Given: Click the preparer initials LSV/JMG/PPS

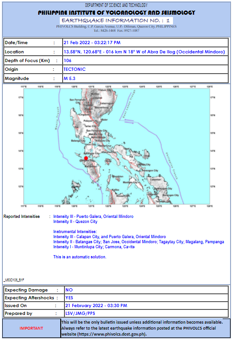Looking at the screenshot, I should (x=80, y=314).
